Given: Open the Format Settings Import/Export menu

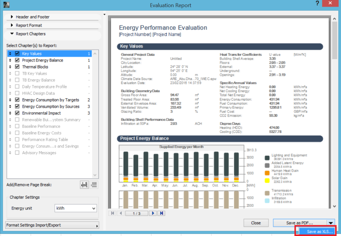Looking at the screenshot, I should pyautogui.click(x=52, y=225).
